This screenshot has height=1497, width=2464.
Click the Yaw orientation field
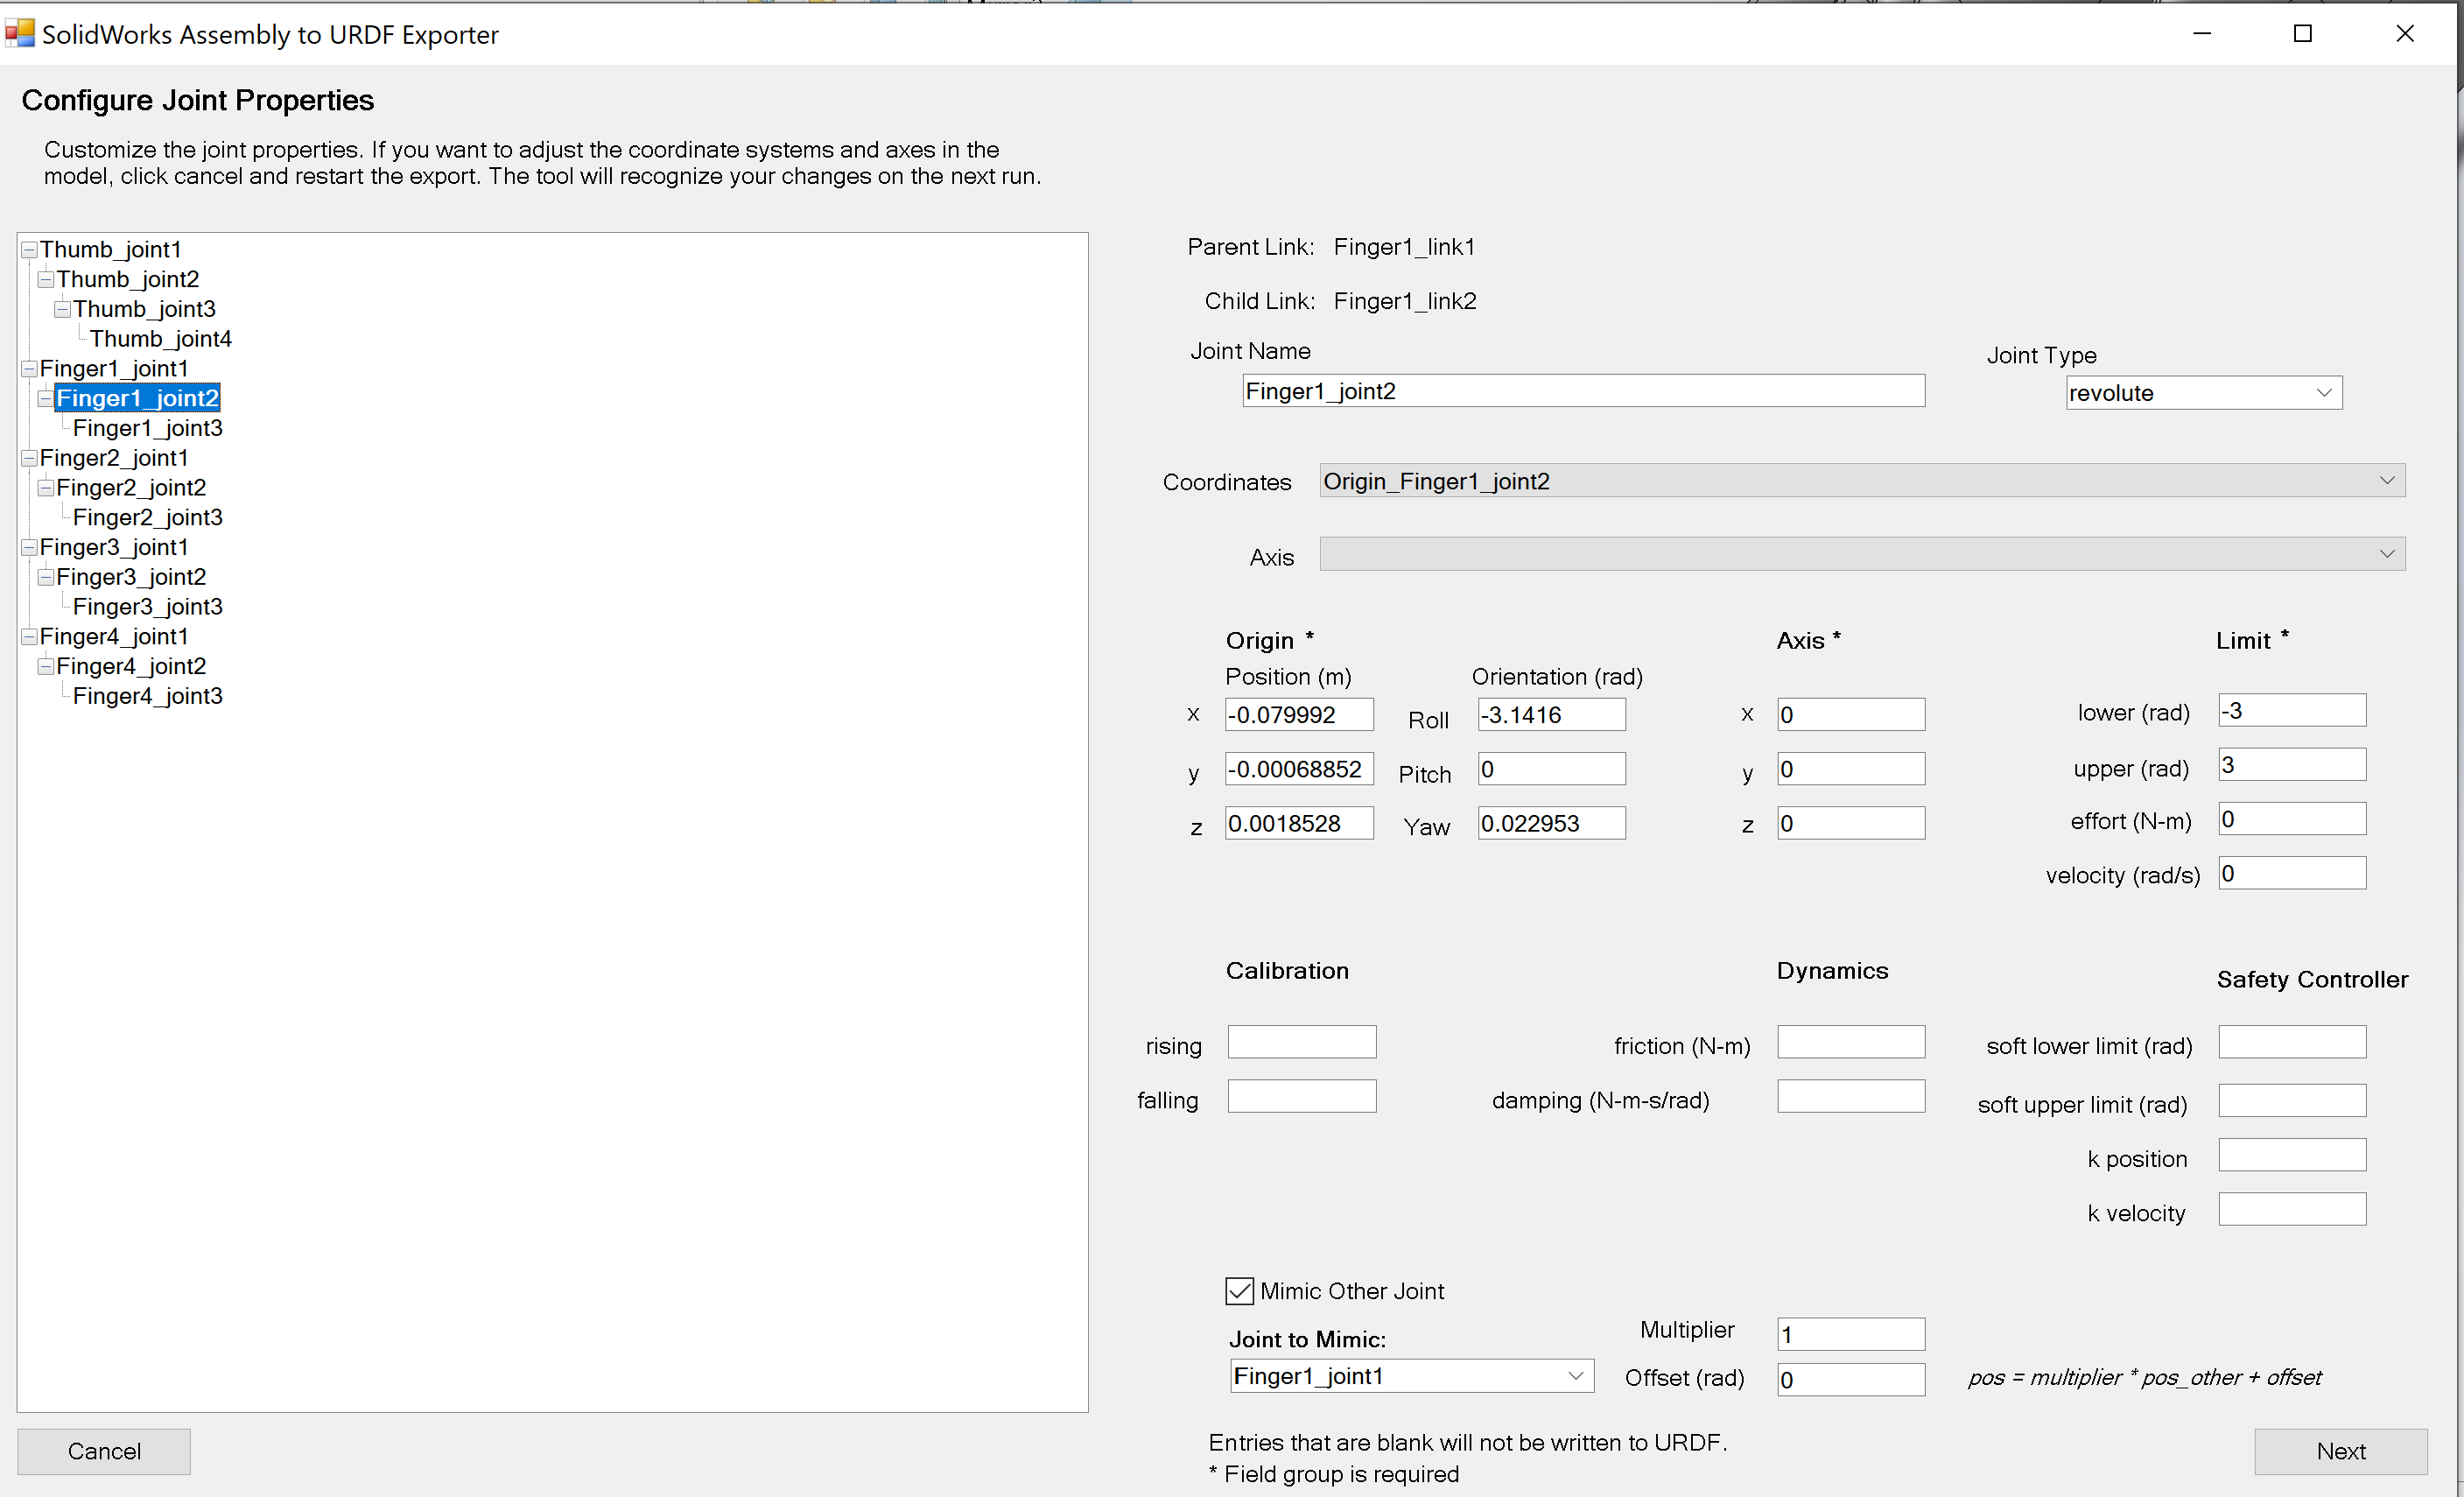tap(1552, 823)
